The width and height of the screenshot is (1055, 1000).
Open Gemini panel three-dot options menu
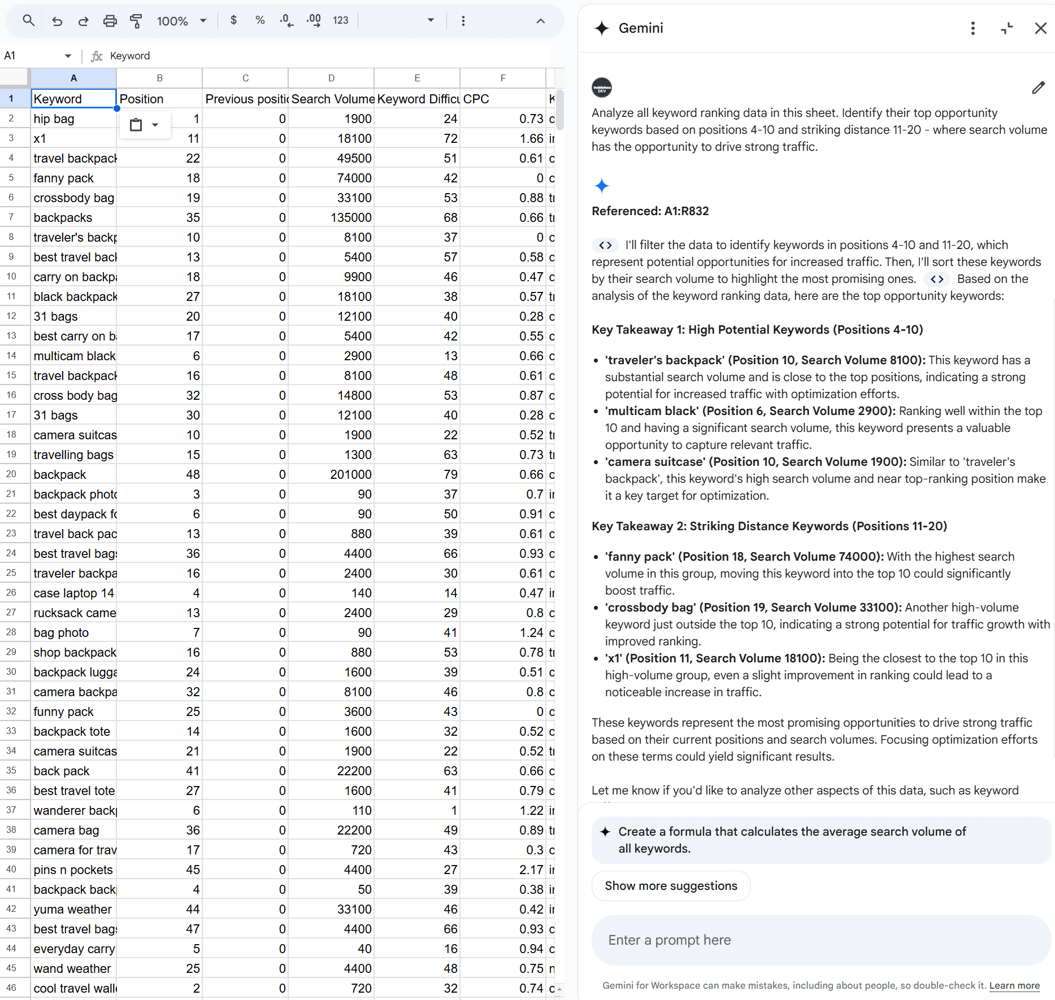[972, 28]
